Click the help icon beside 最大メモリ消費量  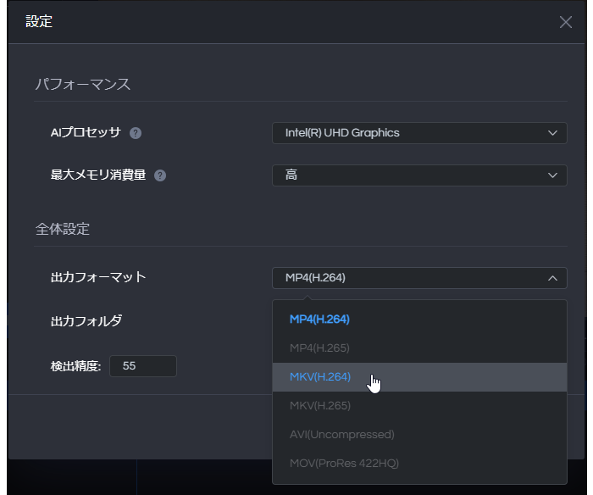tap(160, 175)
